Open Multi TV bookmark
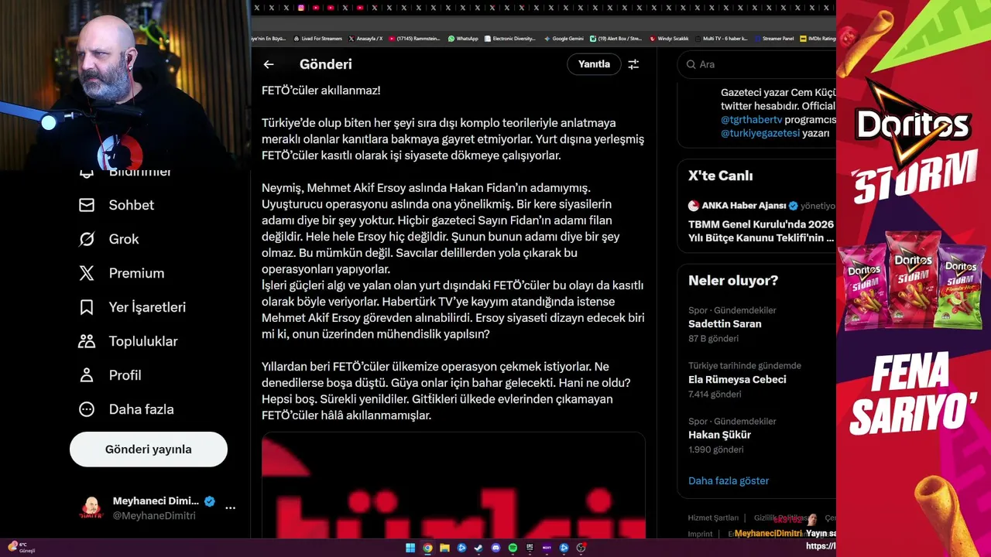The image size is (991, 557). (x=720, y=39)
